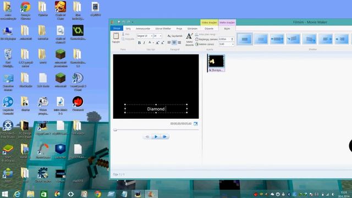Image resolution: width=352 pixels, height=198 pixels.
Task: Switch to the Düzenle tab
Action: pyautogui.click(x=209, y=29)
